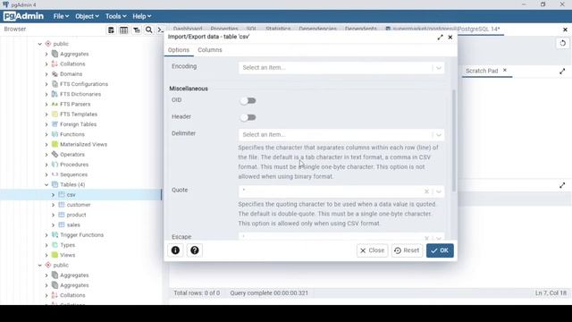This screenshot has height=322, width=572.
Task: Toggle the Header switch
Action: click(248, 117)
